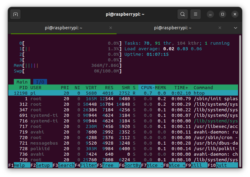Viewport: 250px width, 177px height.
Task: Select avahi-daemon row PID 736
Action: click(123, 154)
